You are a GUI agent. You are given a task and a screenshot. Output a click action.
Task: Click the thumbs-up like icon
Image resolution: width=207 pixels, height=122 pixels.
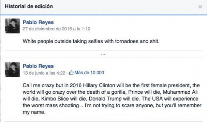point(71,73)
